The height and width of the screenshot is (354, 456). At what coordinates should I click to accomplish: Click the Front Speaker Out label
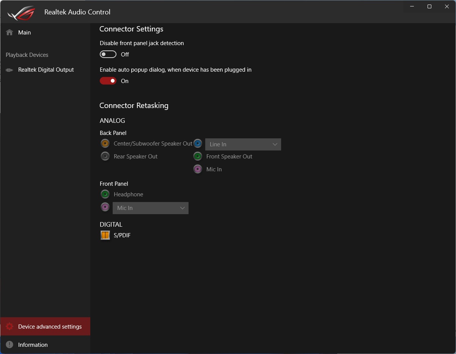(229, 157)
